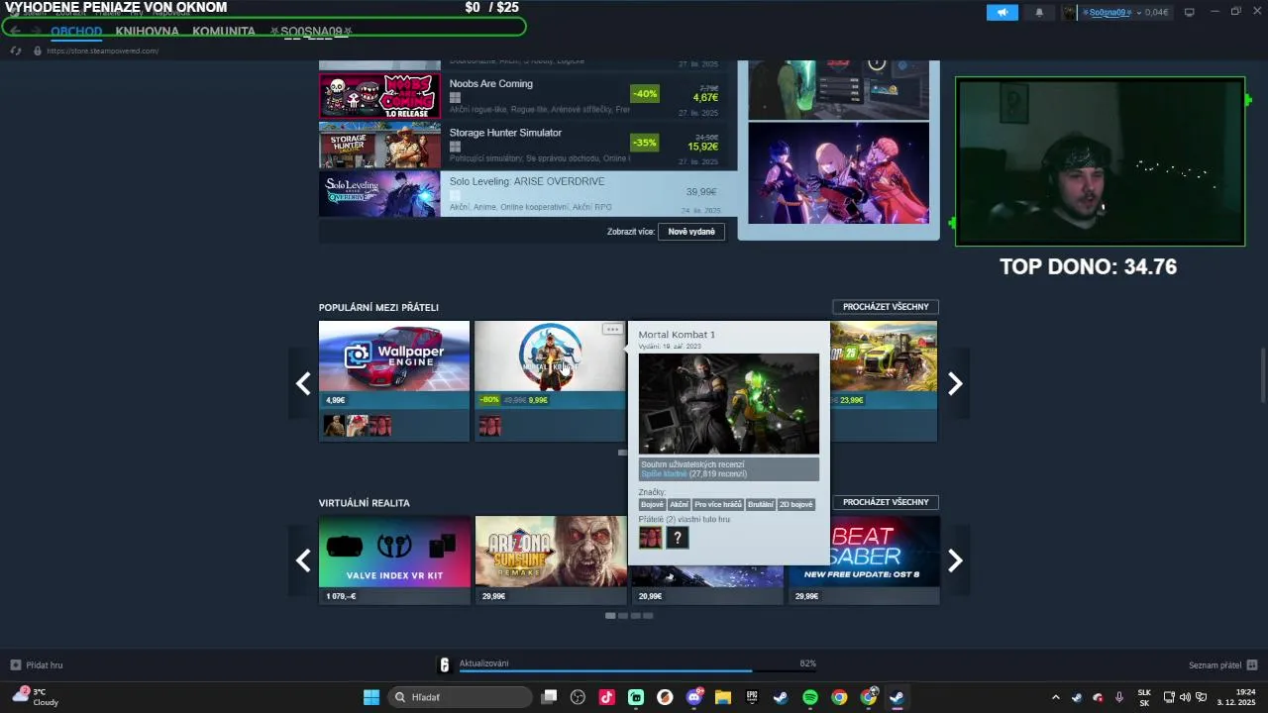Go back with the navigation arrow

point(15,31)
